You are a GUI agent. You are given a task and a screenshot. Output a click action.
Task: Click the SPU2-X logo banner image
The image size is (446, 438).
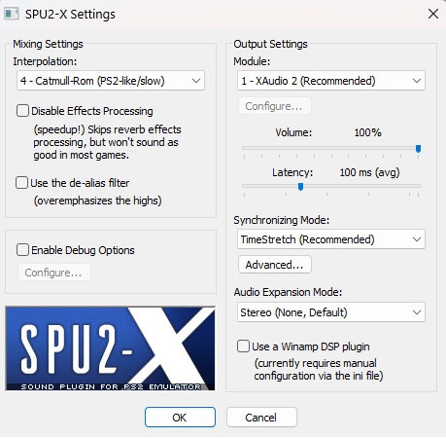[x=110, y=348]
